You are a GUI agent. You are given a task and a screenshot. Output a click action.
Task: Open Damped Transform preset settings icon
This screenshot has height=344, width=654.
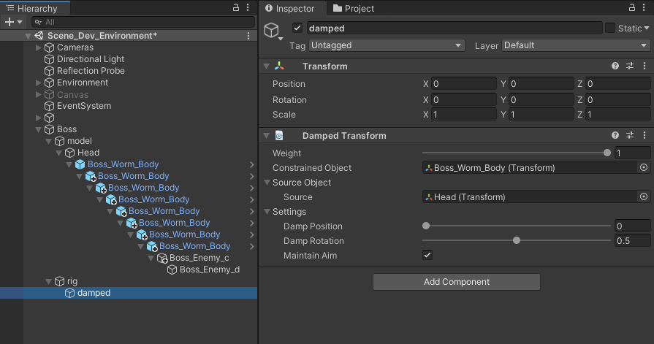[x=630, y=135]
